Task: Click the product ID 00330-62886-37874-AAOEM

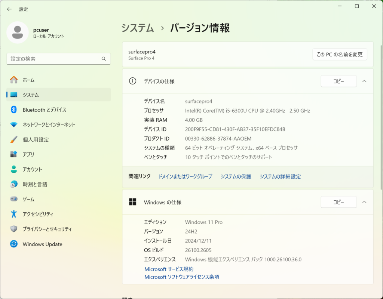Action: coord(218,138)
